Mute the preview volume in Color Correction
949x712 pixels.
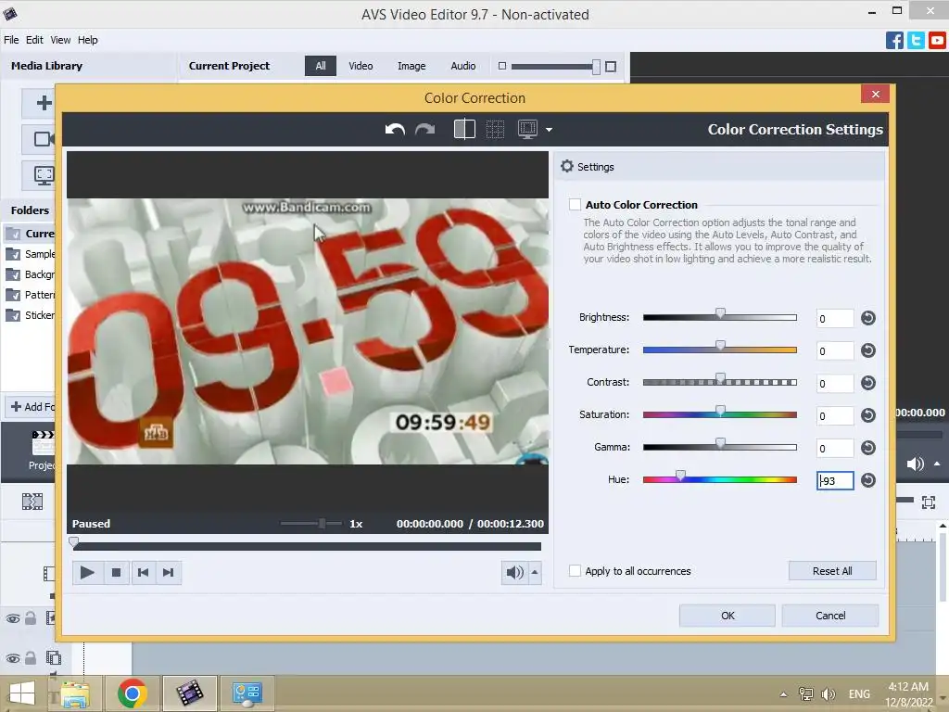tap(514, 572)
